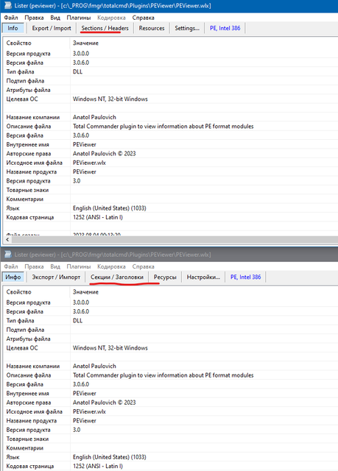
Task: Click Свойство column header in lower window
Action: pyautogui.click(x=37, y=292)
